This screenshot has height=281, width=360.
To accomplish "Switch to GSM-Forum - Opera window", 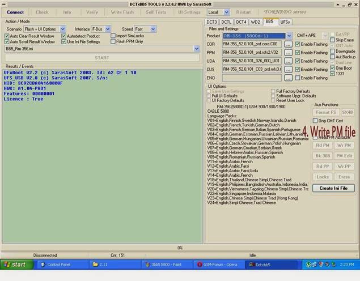I will coord(219,265).
